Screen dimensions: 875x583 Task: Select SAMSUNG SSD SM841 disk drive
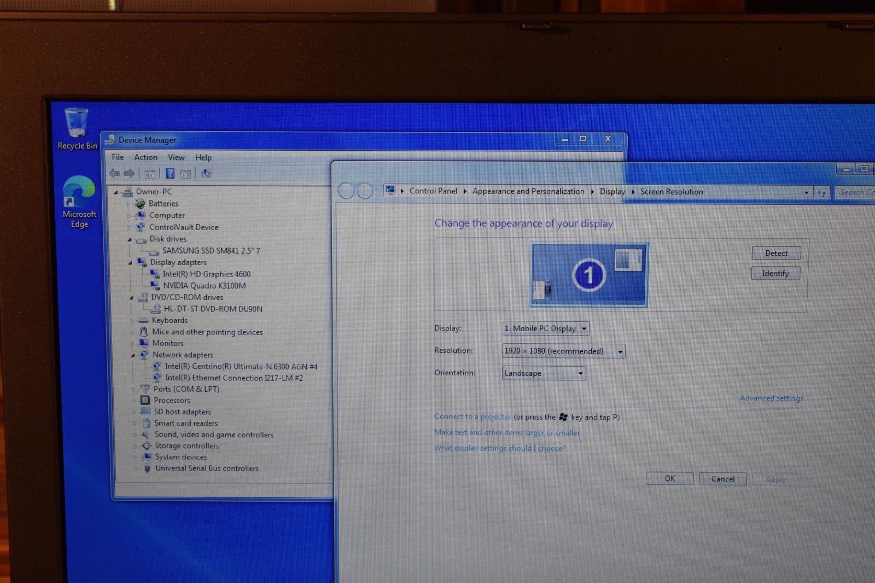point(211,251)
